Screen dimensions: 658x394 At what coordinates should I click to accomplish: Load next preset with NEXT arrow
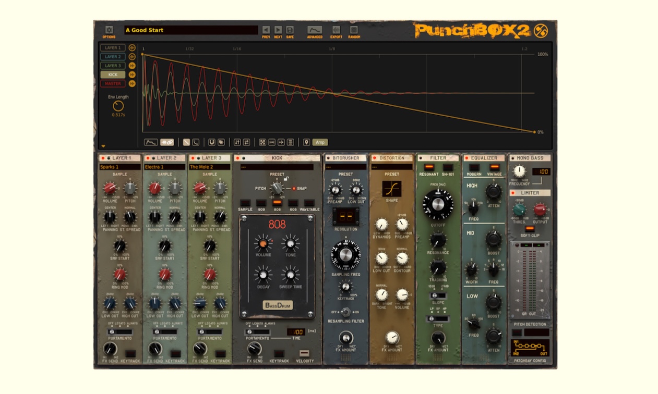click(x=278, y=30)
